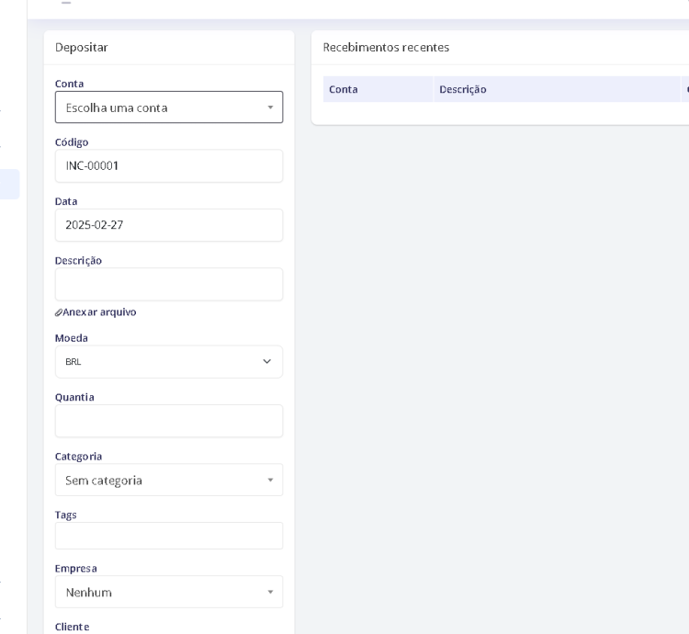Viewport: 689px width, 634px height.
Task: Open the Moeda dropdown showing BRL
Action: pos(169,362)
